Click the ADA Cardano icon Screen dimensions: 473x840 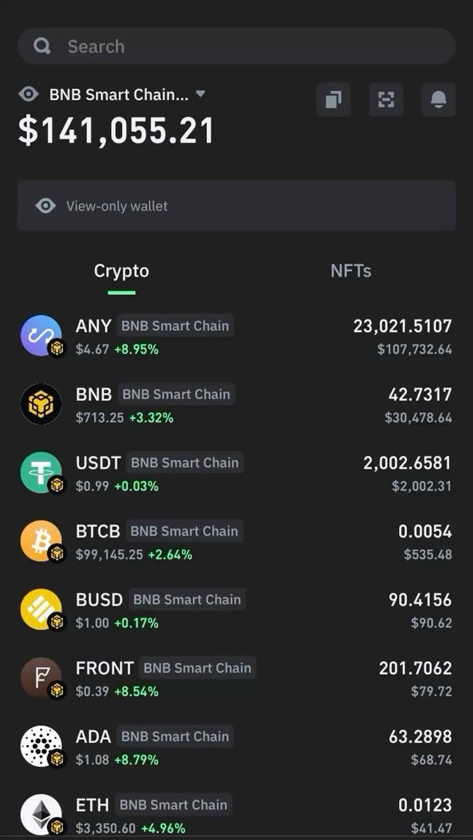(x=41, y=746)
